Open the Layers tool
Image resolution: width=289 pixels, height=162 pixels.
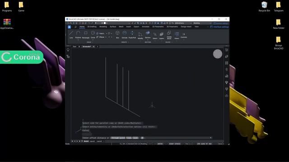pyautogui.click(x=162, y=36)
